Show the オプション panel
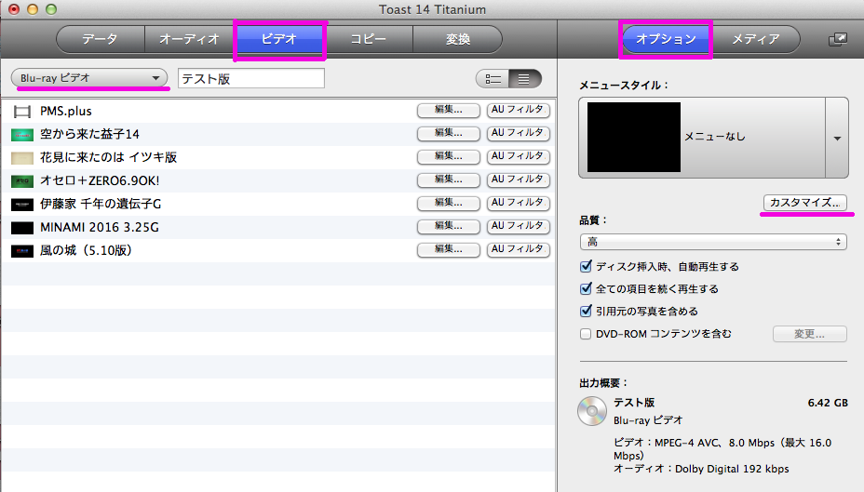This screenshot has width=864, height=492. (x=667, y=39)
